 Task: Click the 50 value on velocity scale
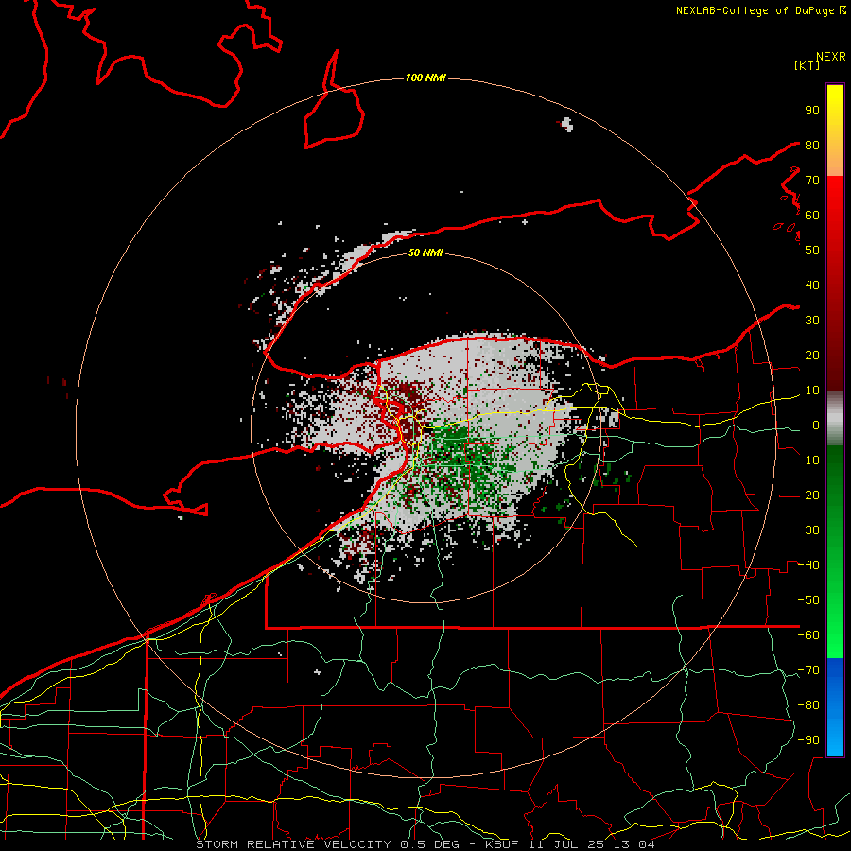812,251
